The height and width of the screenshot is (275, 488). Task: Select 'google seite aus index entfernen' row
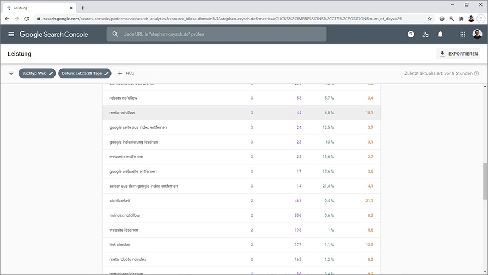point(241,128)
